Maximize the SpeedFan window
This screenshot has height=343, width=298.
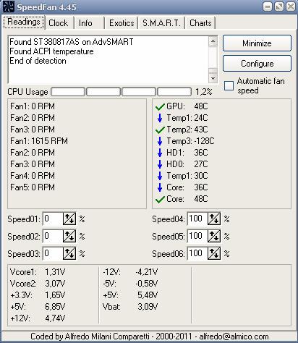[279, 7]
